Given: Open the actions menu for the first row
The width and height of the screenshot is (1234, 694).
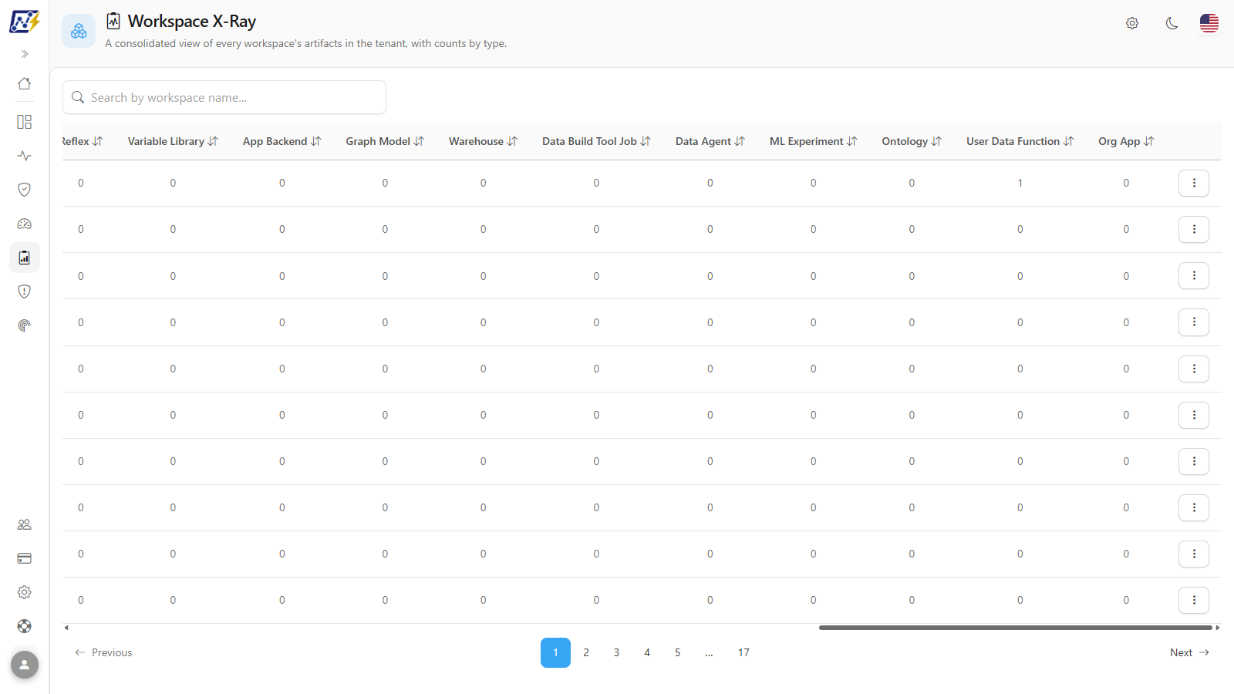Looking at the screenshot, I should point(1194,183).
